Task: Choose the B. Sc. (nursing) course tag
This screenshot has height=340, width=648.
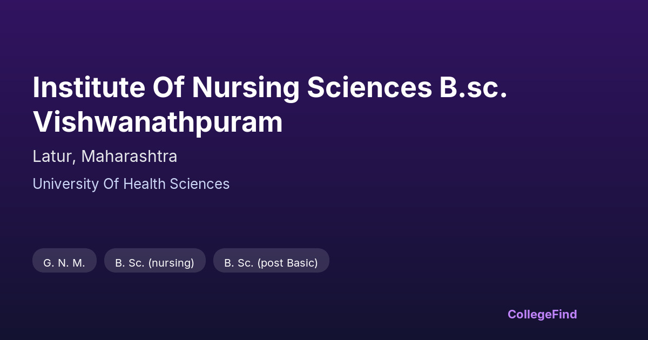Action: coord(154,263)
